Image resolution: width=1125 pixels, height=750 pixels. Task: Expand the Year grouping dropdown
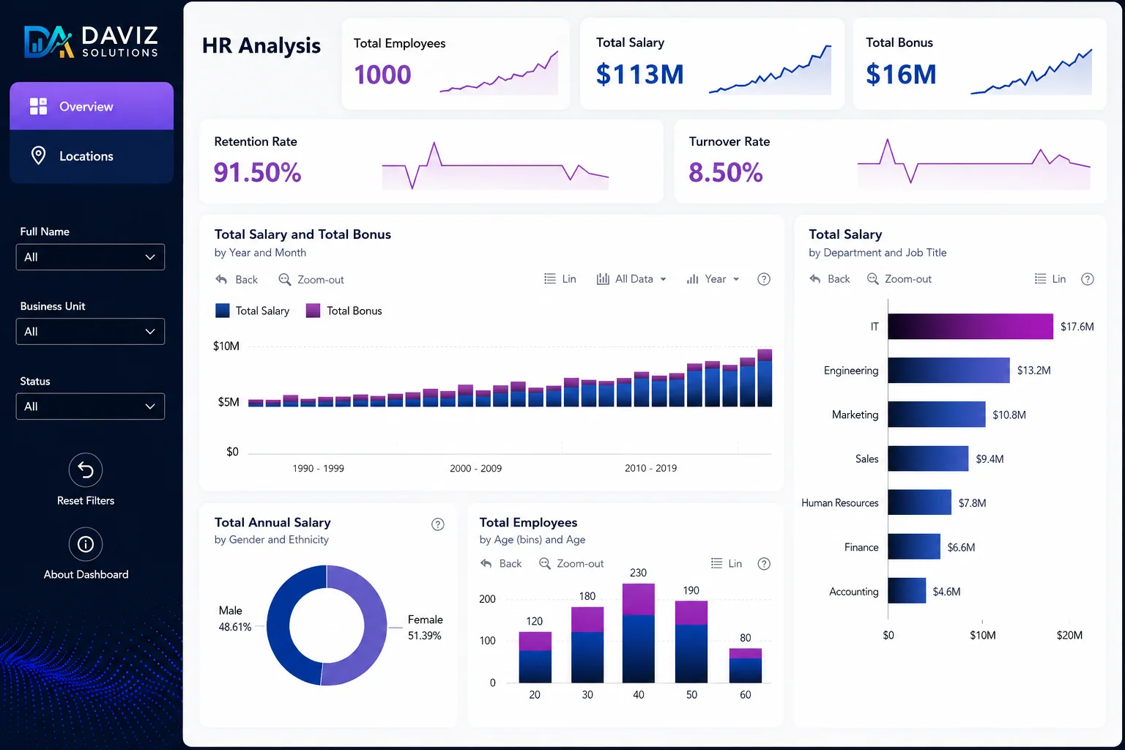713,279
